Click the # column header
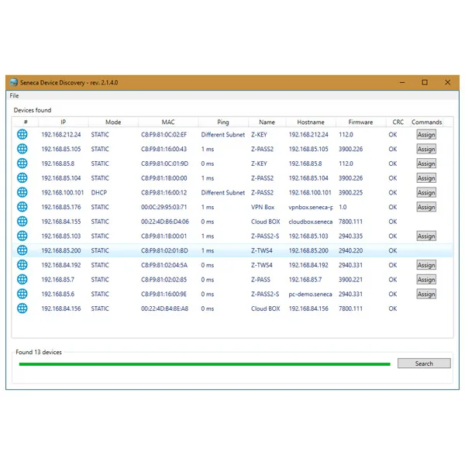 coord(26,122)
